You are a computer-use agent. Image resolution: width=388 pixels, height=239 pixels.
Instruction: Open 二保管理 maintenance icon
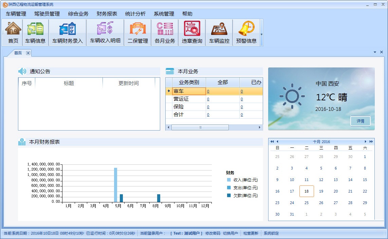(137, 33)
